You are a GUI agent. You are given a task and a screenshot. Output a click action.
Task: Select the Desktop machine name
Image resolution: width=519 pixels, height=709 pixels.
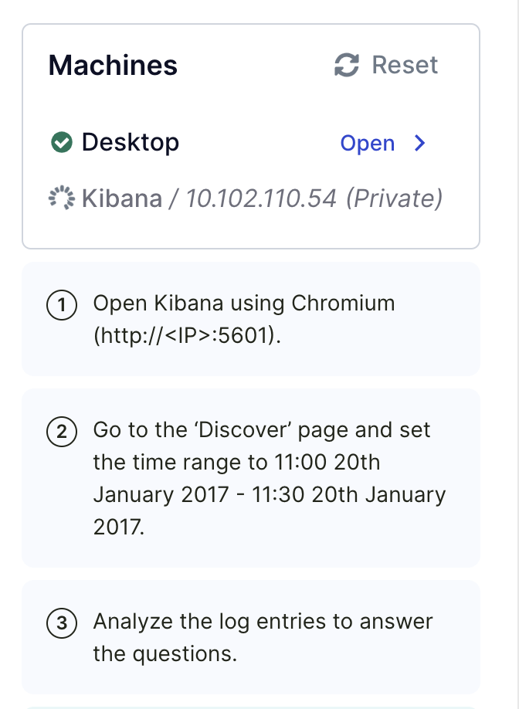point(131,142)
